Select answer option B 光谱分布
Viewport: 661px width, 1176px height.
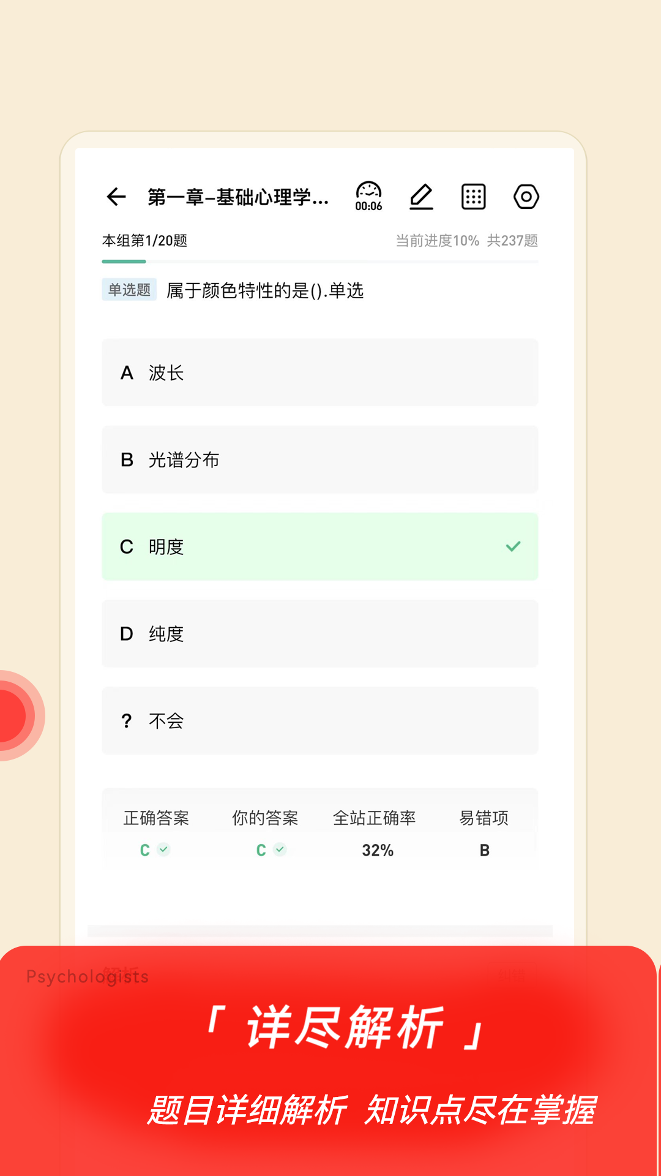pos(319,459)
